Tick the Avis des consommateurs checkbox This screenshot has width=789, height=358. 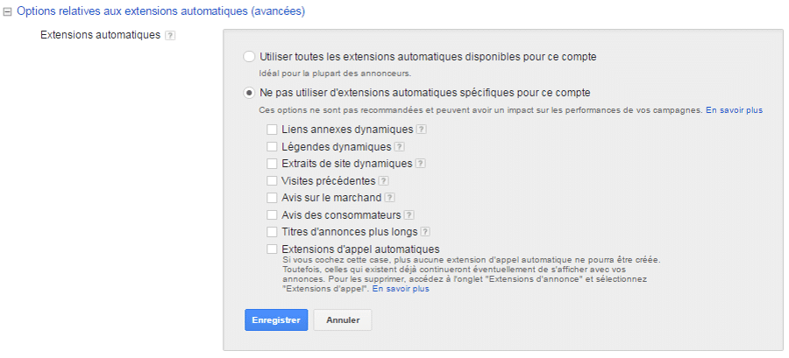click(x=273, y=215)
